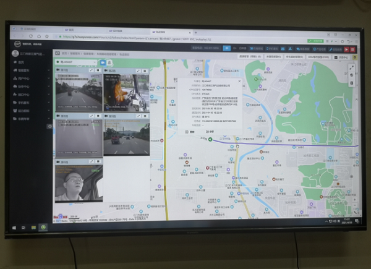Screen dimensions: 371x269
Task: Click the G7 logo in the header
Action: coord(17,44)
